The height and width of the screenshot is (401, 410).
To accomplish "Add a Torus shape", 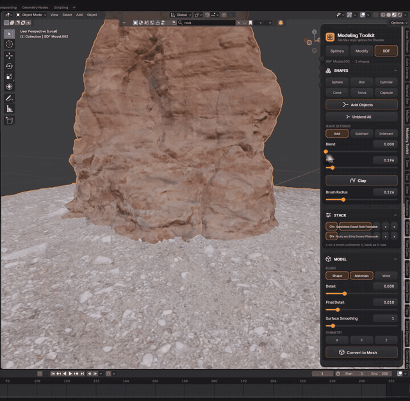I will coord(361,93).
